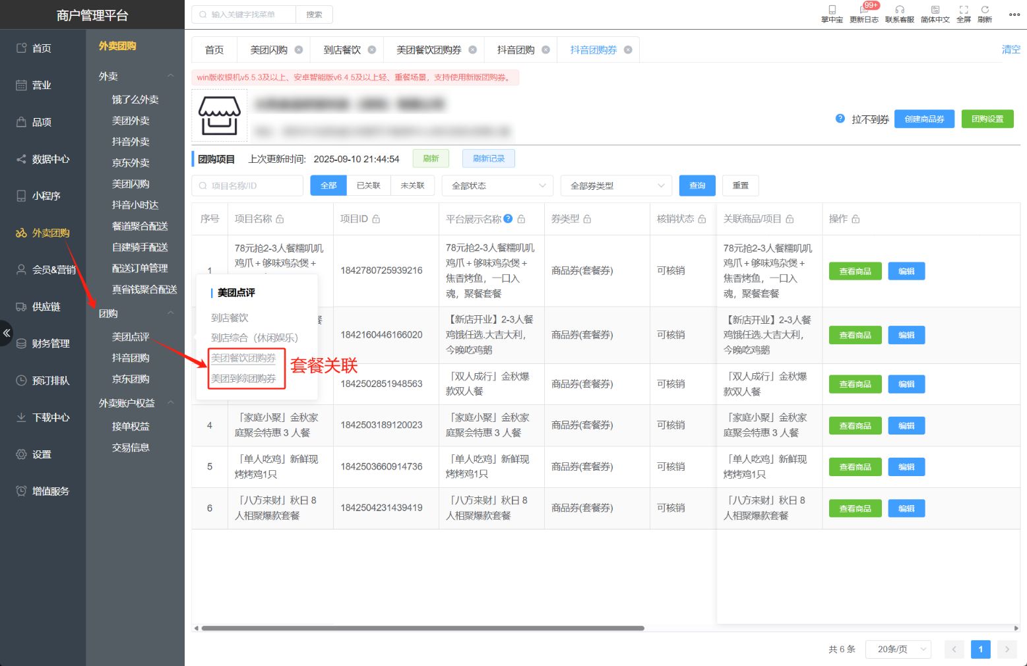
Task: Collapse the 外卖账户权益 submenu group
Action: coord(171,403)
